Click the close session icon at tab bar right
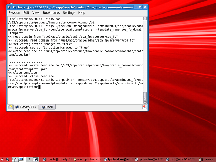 pyautogui.click(x=145, y=107)
